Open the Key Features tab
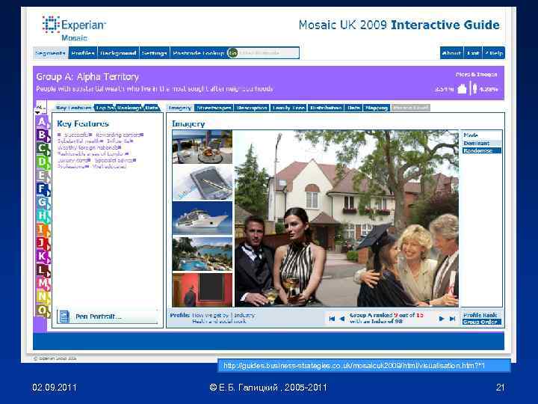 click(x=73, y=108)
